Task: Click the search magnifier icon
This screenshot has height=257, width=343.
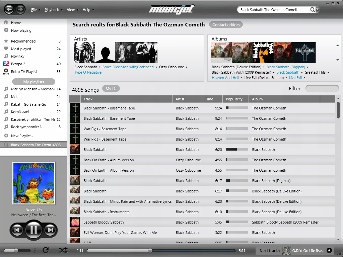Action: coord(313,10)
